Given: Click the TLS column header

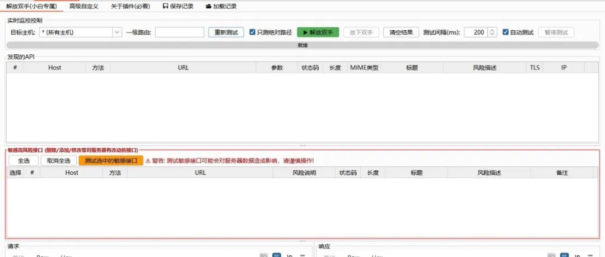Looking at the screenshot, I should pos(534,68).
